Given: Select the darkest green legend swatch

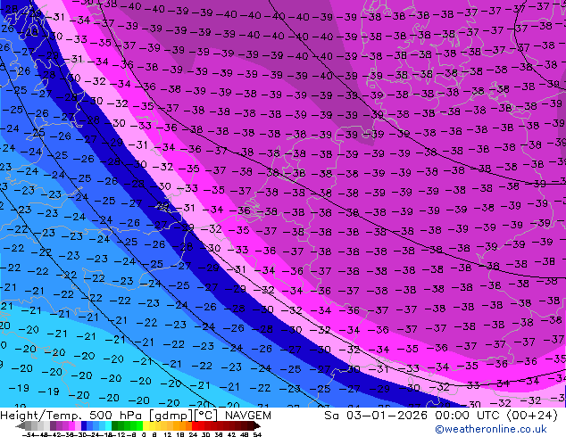Looking at the screenshot, I should pos(115,426).
